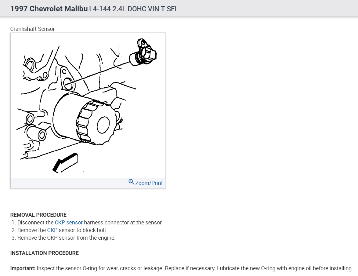Click the L4-144 2.4L DOHC VIN T SFI text
The width and height of the screenshot is (358, 276).
[x=133, y=9]
